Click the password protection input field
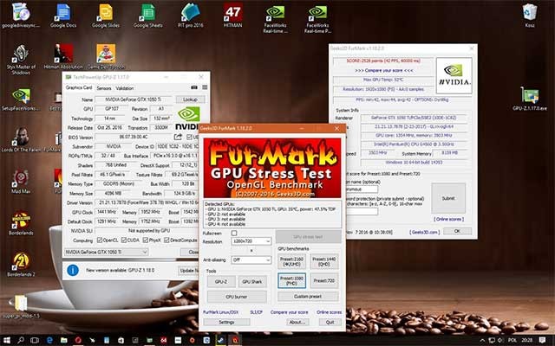Viewport: 555px width, 346px height. click(362, 211)
